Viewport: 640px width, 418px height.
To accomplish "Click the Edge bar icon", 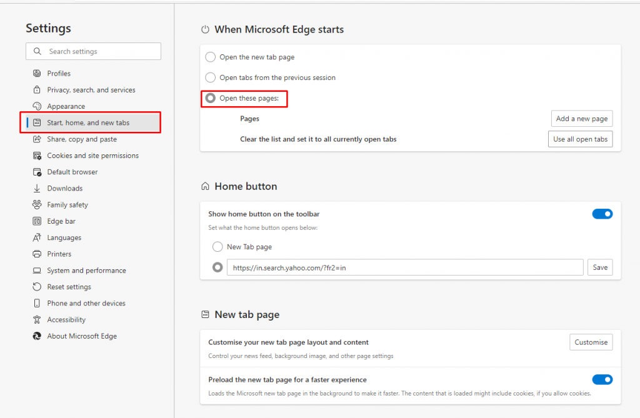I will (x=37, y=221).
